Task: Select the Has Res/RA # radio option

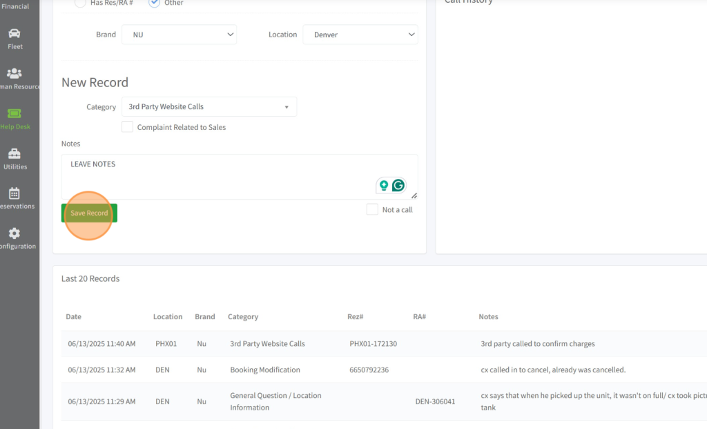Action: (x=81, y=3)
